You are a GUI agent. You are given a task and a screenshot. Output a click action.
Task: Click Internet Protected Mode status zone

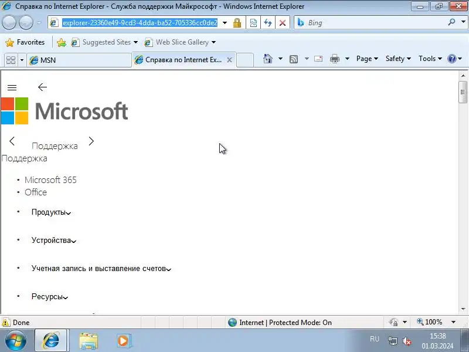coord(280,322)
